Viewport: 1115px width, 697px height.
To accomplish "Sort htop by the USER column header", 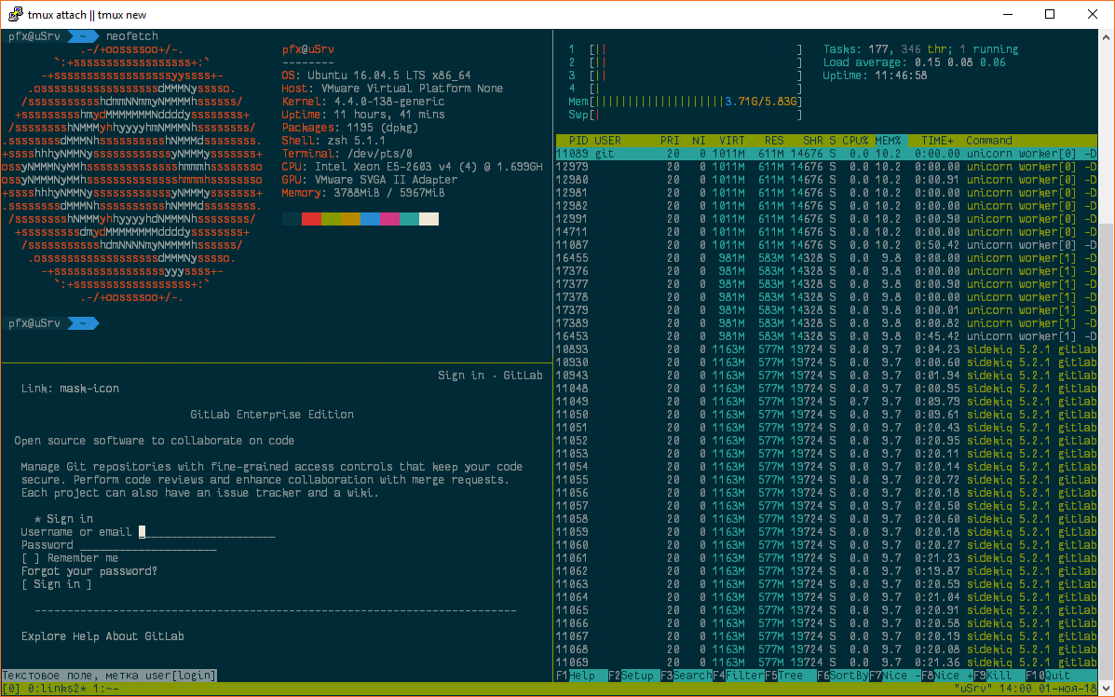I will [608, 141].
